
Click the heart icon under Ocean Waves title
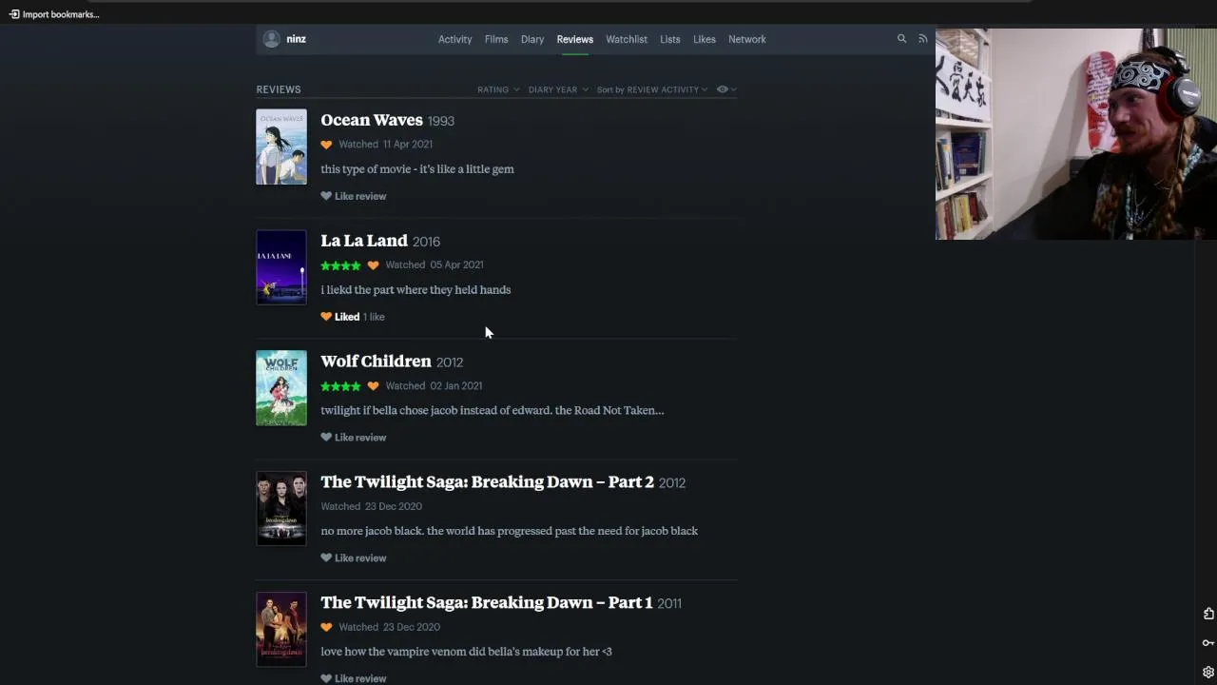click(326, 145)
